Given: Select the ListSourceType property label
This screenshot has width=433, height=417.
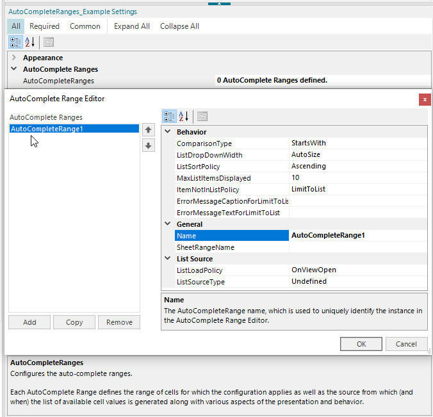Looking at the screenshot, I should [200, 282].
